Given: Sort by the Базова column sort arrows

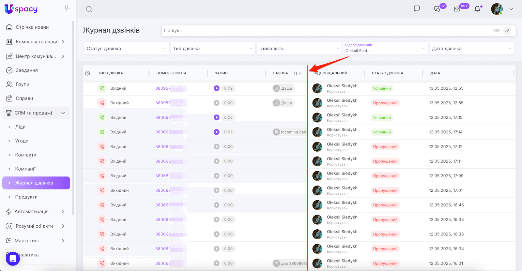Looking at the screenshot, I should 295,73.
